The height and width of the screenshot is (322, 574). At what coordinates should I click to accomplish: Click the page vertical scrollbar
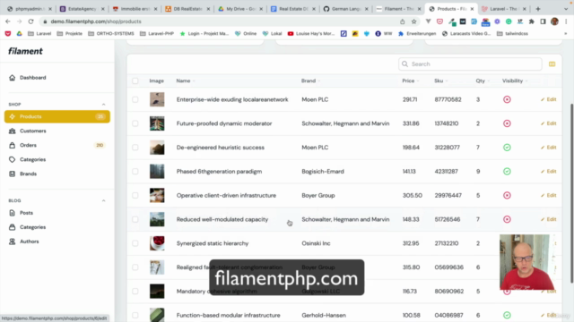point(571,193)
